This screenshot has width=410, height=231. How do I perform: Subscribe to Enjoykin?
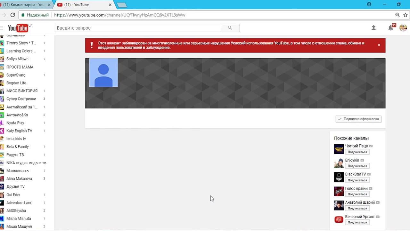[357, 166]
